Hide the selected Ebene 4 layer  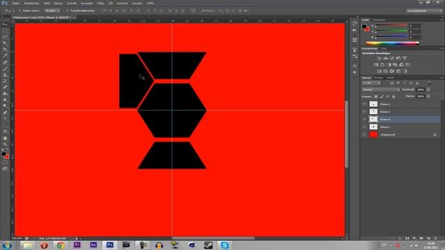tap(364, 119)
